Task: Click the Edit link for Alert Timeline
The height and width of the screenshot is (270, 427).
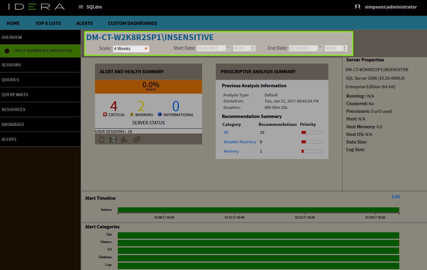Action: pos(396,197)
